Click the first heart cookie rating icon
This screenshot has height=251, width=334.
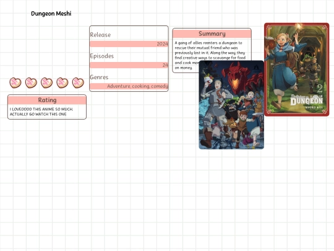[x=15, y=82]
